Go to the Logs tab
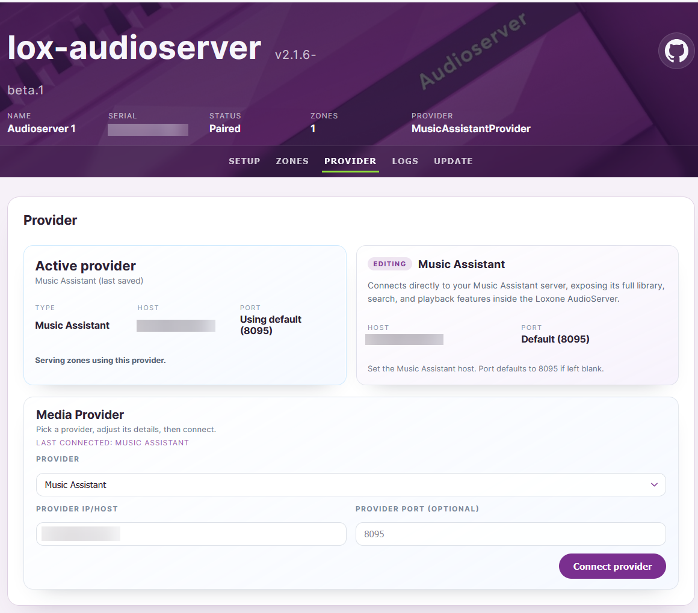698x613 pixels. coord(405,161)
